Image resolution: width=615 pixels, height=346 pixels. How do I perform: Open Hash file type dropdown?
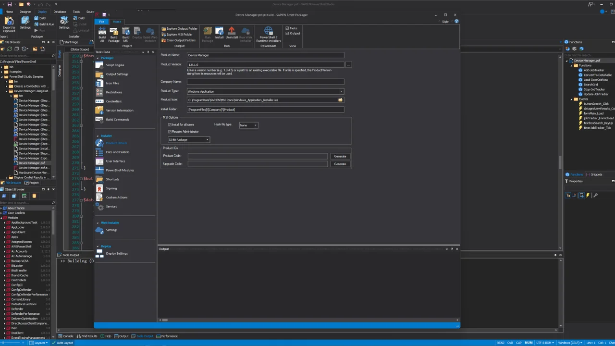pyautogui.click(x=256, y=125)
